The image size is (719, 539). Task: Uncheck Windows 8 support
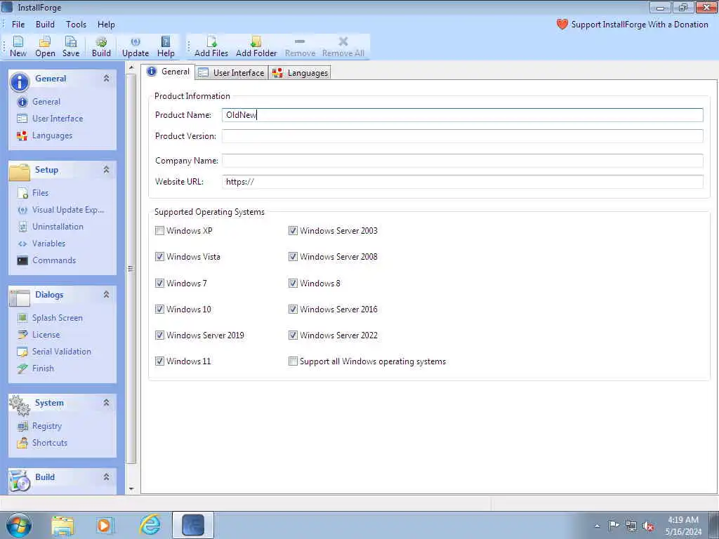293,284
